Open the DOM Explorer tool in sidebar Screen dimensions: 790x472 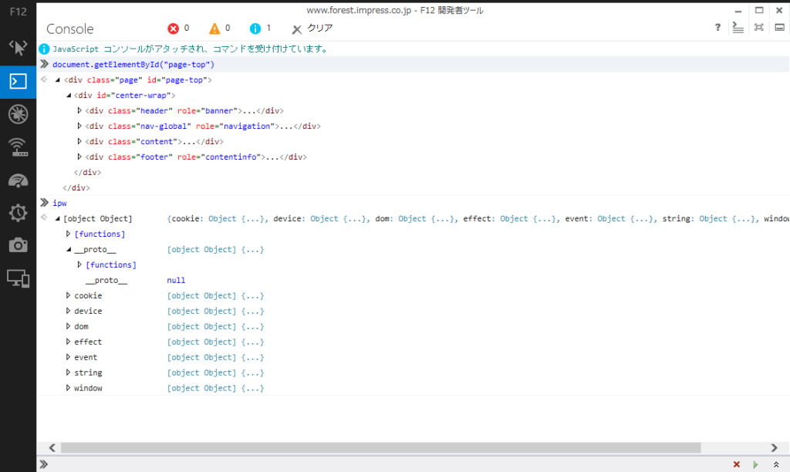(19, 48)
